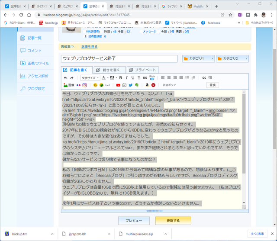
Task: Click the プレビュー button
Action: click(134, 221)
